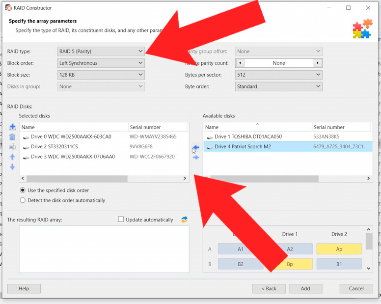Select Drive 1 TOSHIBA DT01ACA050 row

tap(288, 137)
